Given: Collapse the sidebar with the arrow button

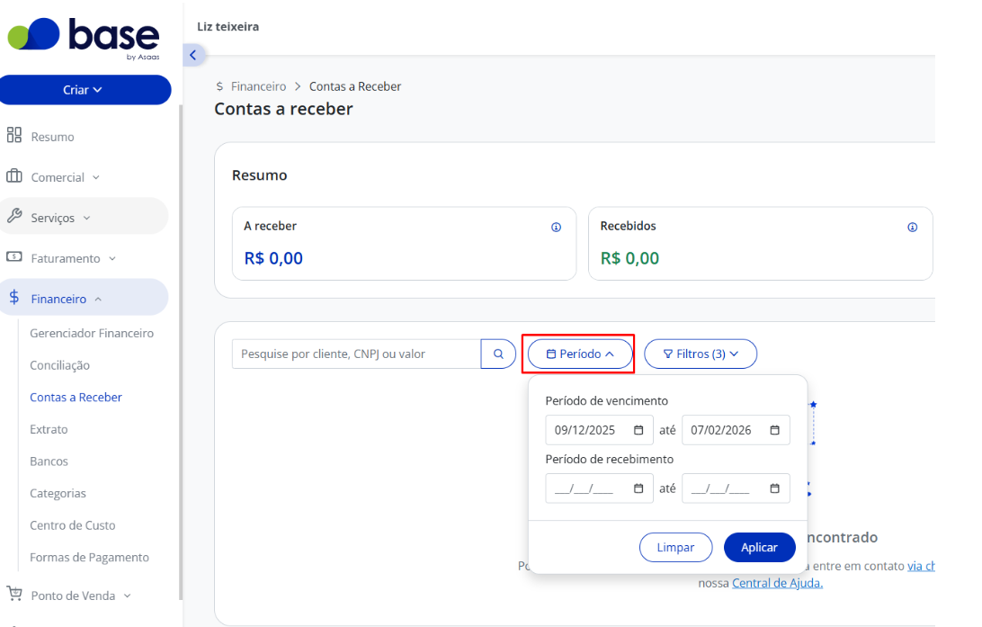Looking at the screenshot, I should click(x=192, y=55).
